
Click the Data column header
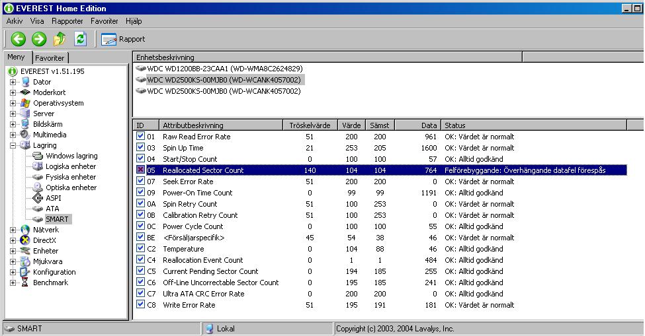417,125
